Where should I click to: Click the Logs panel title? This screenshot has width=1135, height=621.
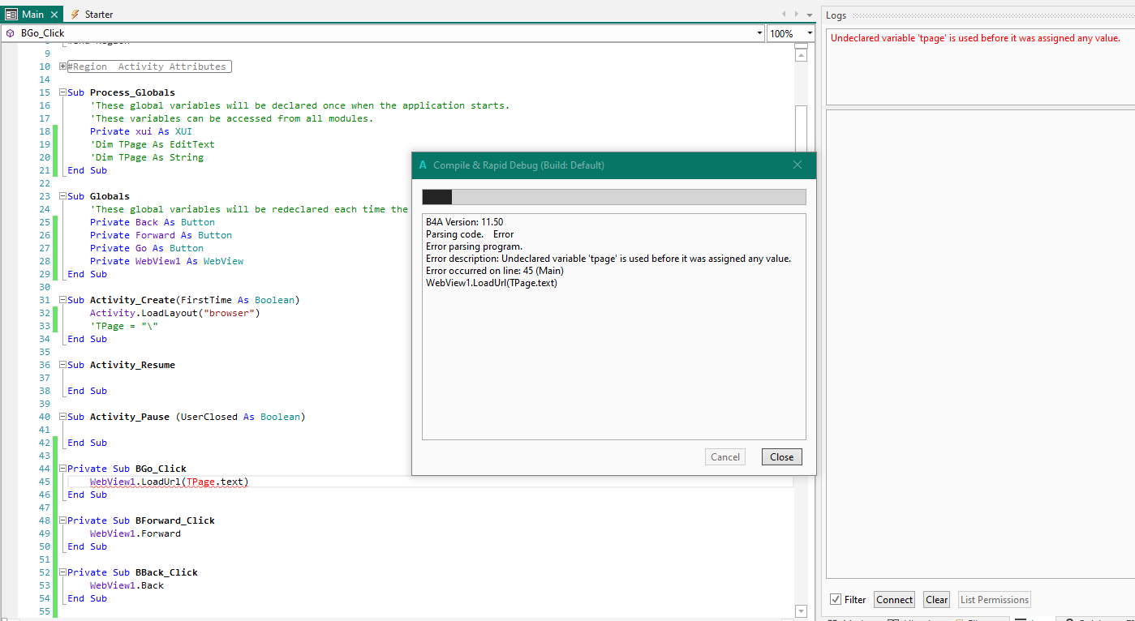click(836, 15)
